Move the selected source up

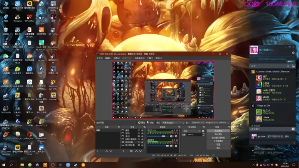click(136, 151)
